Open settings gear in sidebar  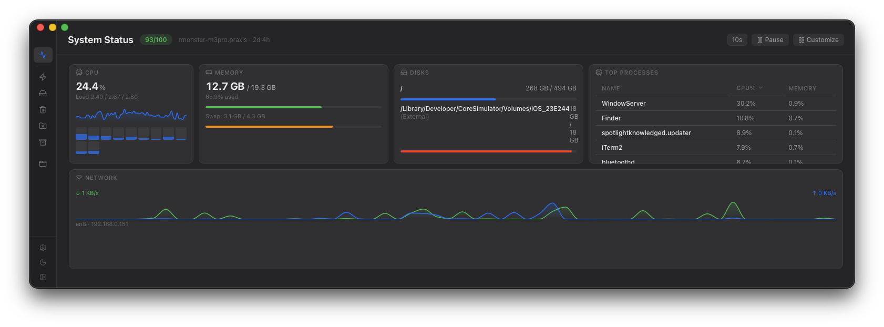(x=43, y=248)
